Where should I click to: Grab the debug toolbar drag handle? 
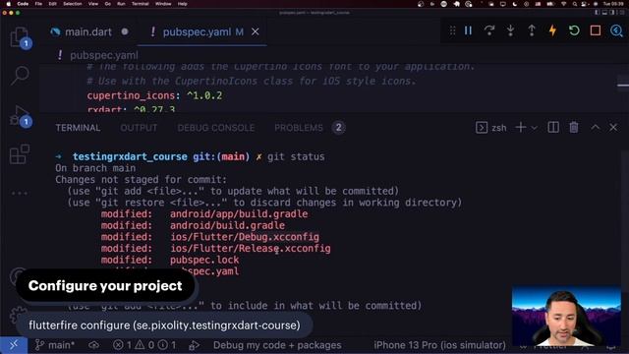(452, 30)
